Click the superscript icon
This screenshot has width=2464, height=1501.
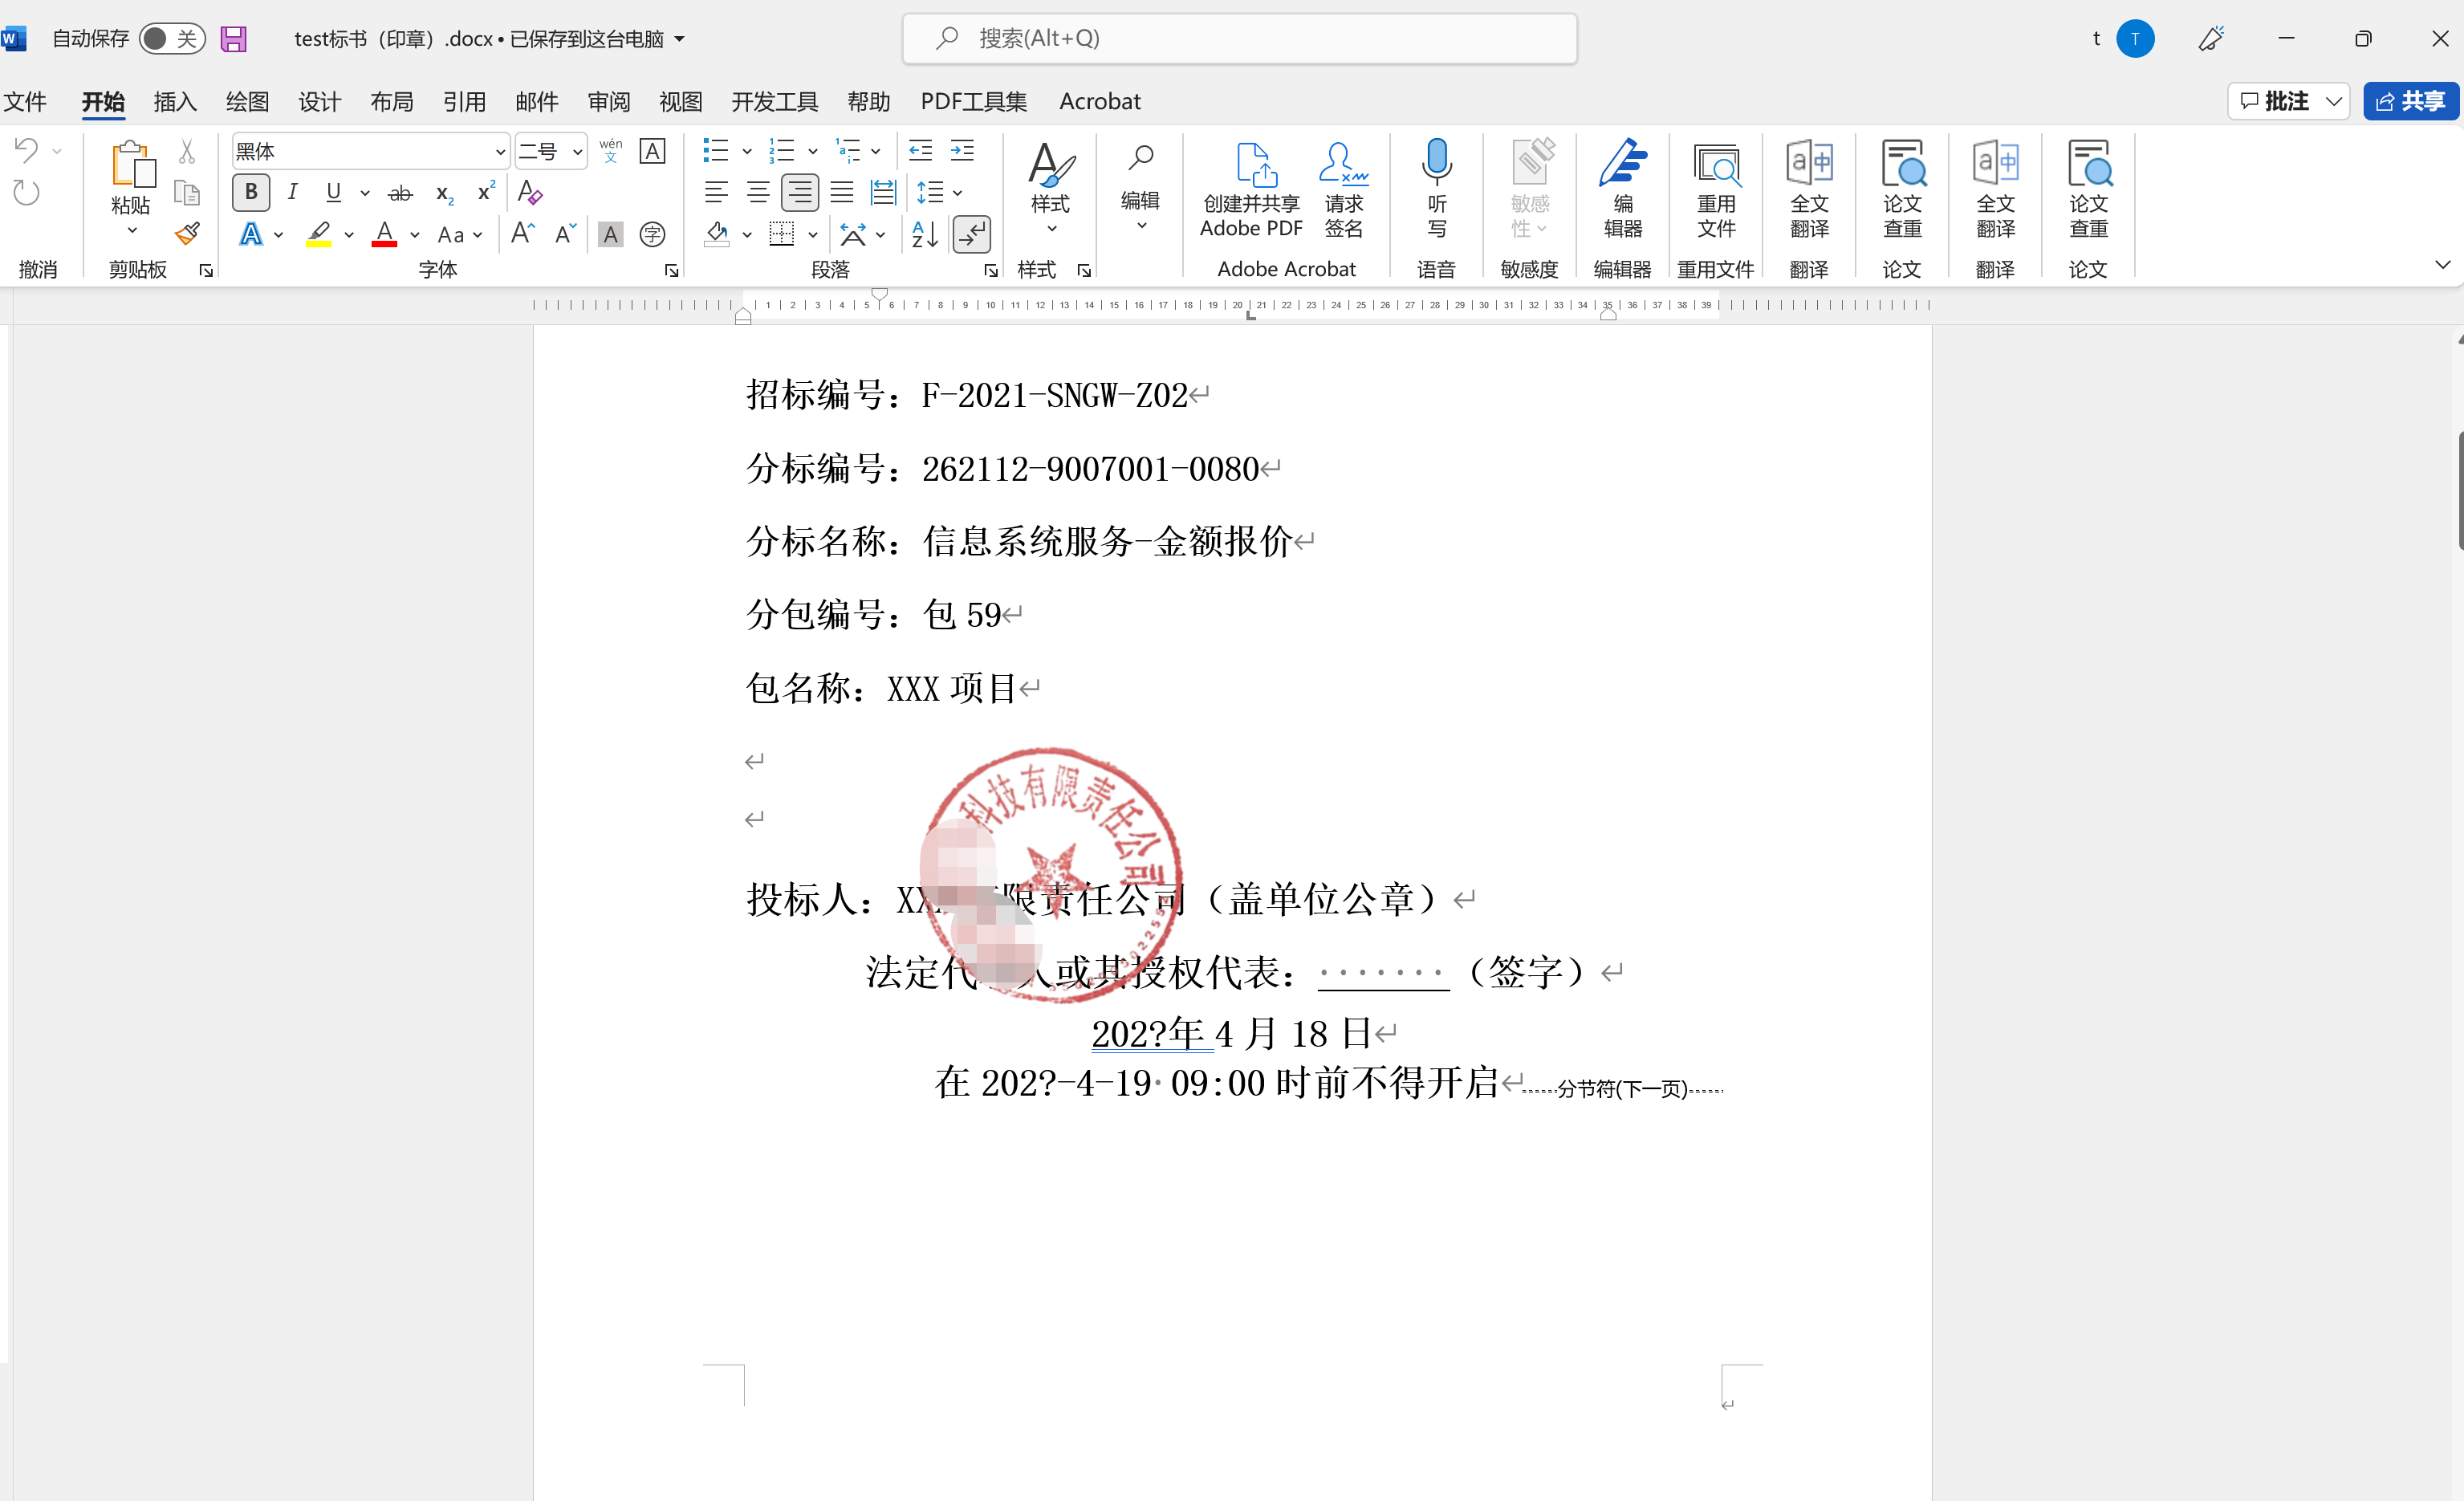486,192
